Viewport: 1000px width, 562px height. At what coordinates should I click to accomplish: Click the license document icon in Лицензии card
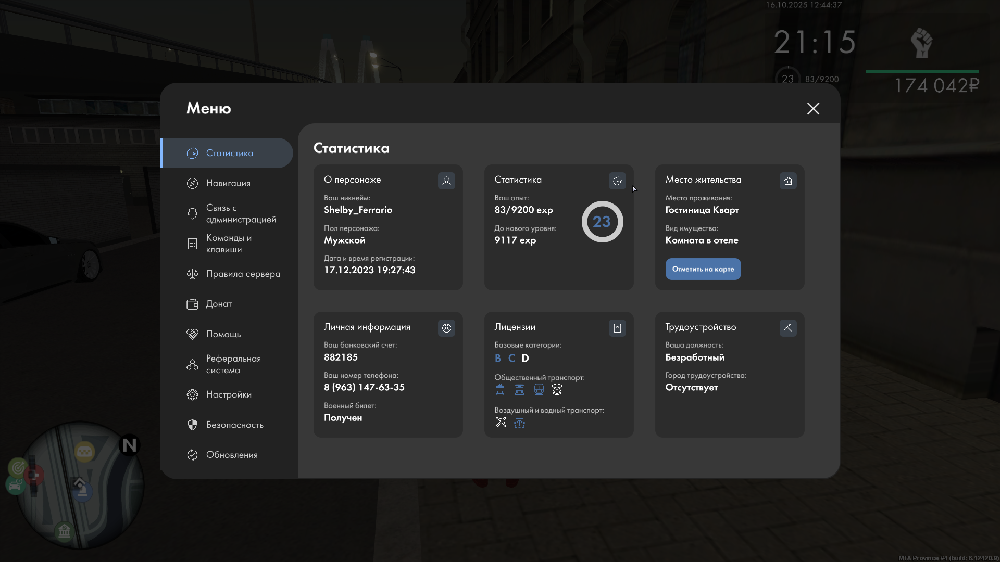[x=617, y=328]
